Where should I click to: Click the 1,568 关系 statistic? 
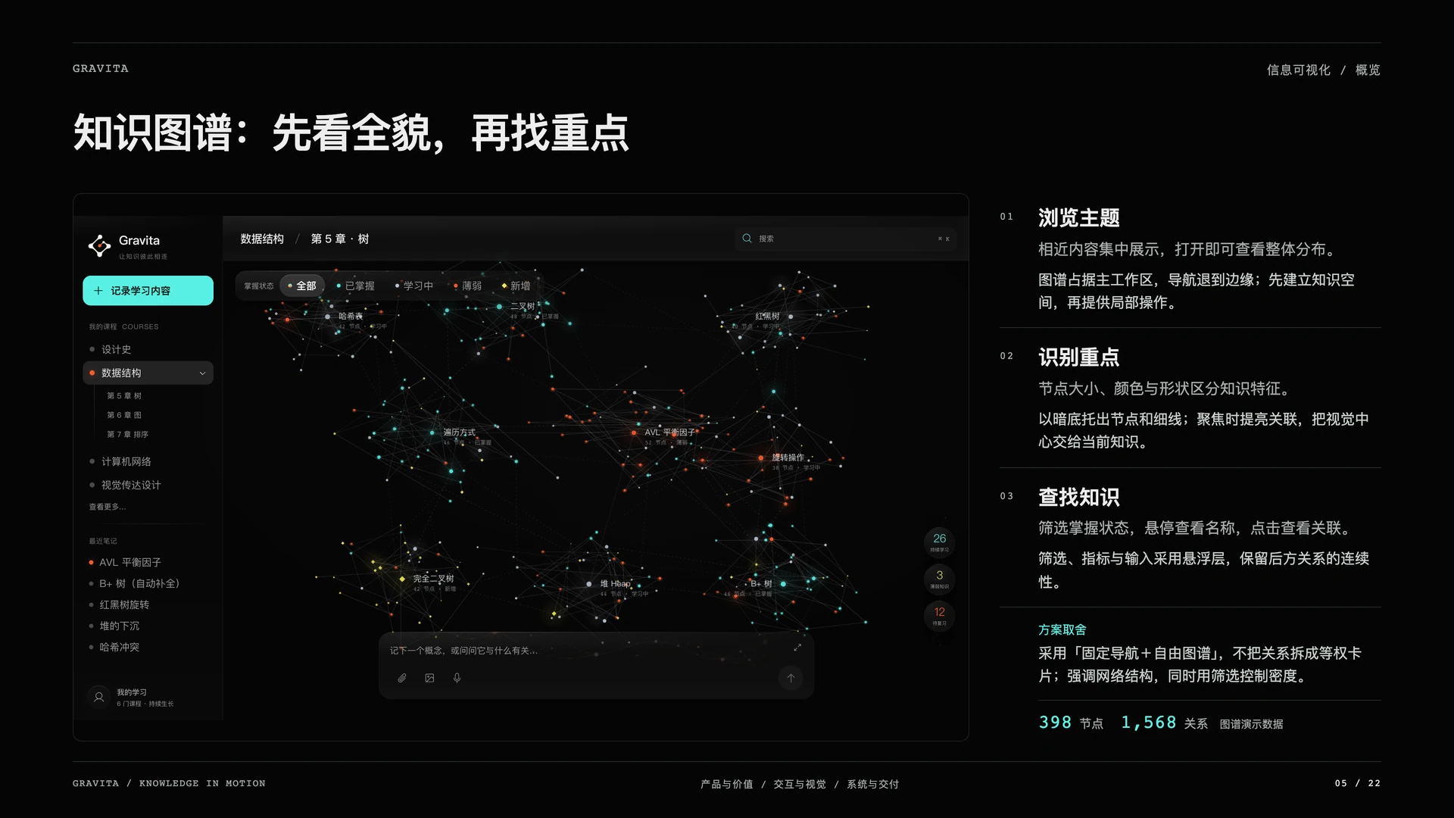1165,723
